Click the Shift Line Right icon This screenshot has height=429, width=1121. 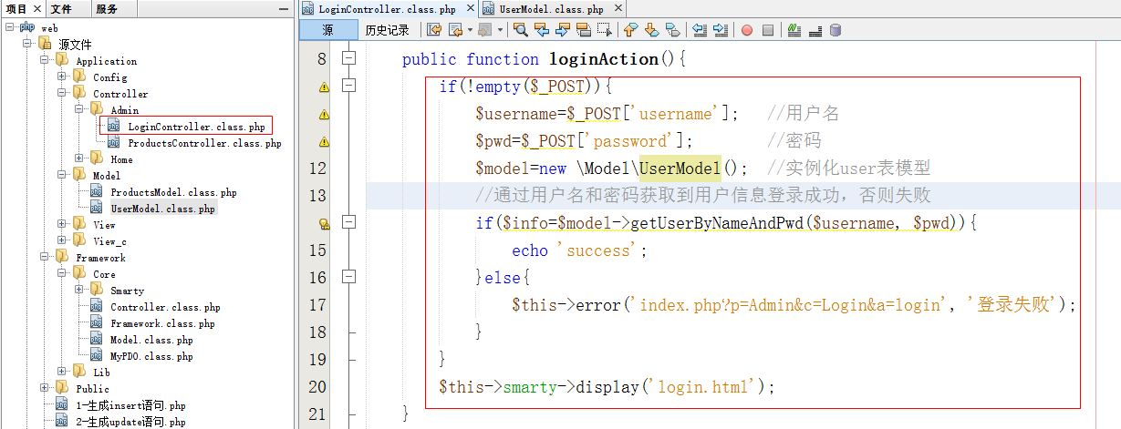pyautogui.click(x=721, y=30)
